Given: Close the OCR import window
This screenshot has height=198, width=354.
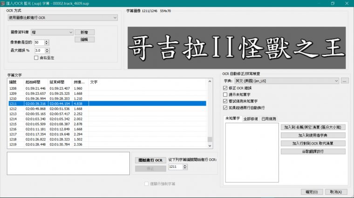Looking at the screenshot, I should coord(347,3).
